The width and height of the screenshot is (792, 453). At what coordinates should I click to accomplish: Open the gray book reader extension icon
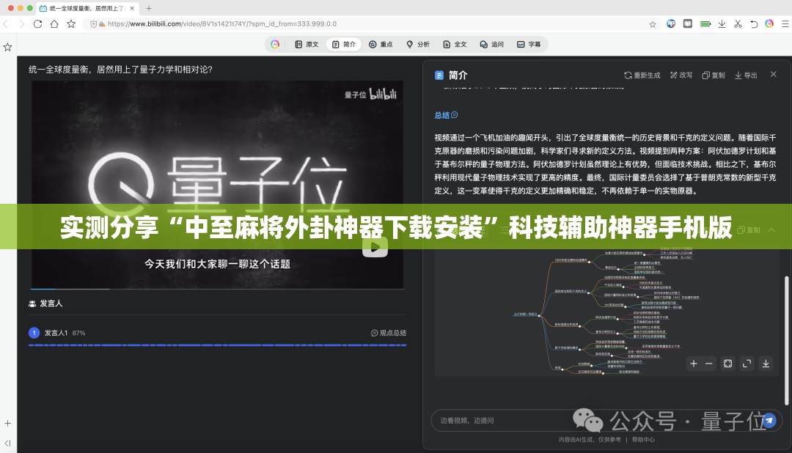point(687,23)
